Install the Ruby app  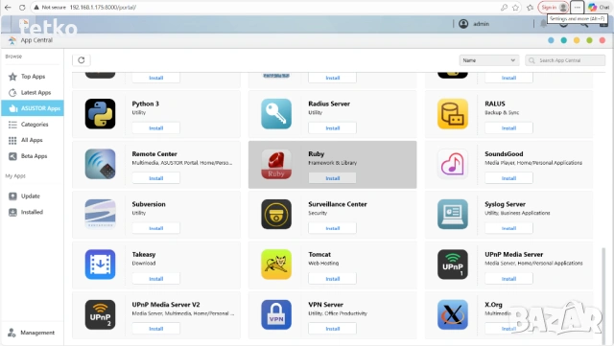[x=333, y=178]
